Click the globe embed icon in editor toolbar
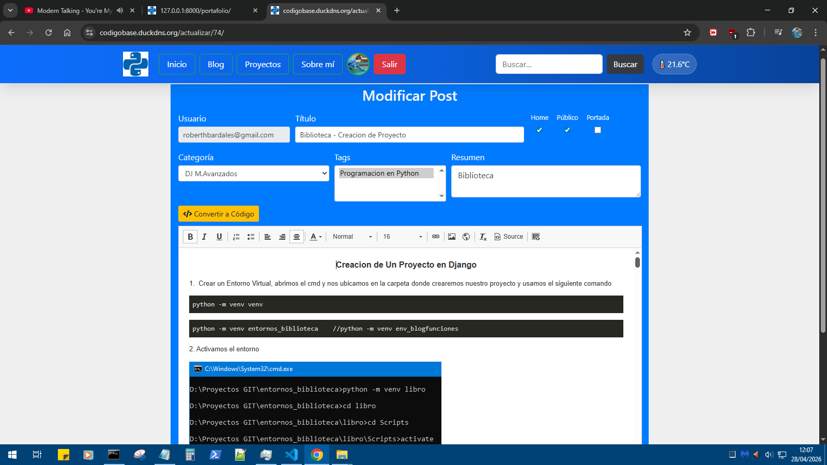The height and width of the screenshot is (465, 827). click(x=466, y=237)
